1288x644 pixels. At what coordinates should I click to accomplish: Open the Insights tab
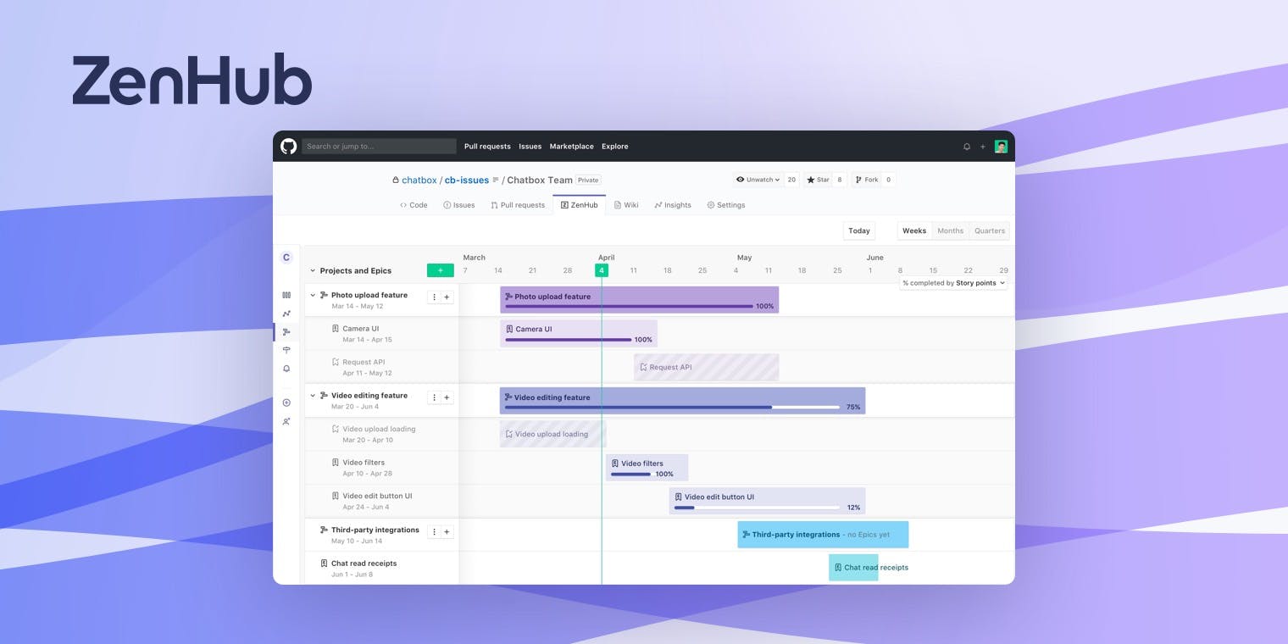coord(673,205)
